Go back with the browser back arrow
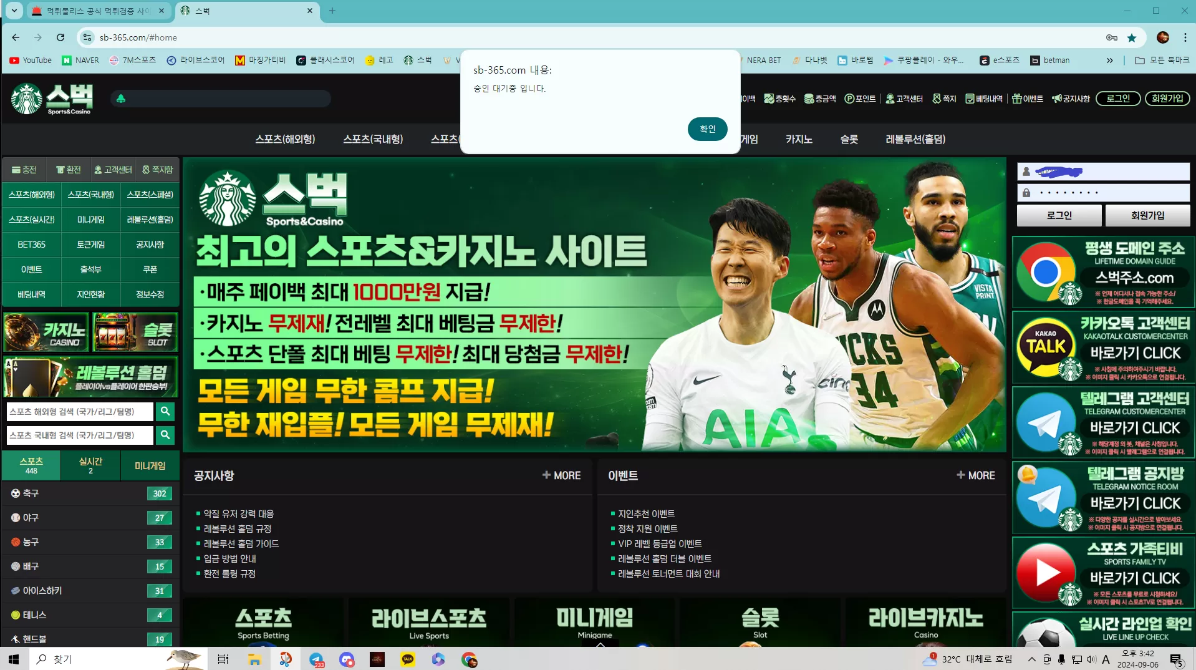 tap(16, 37)
